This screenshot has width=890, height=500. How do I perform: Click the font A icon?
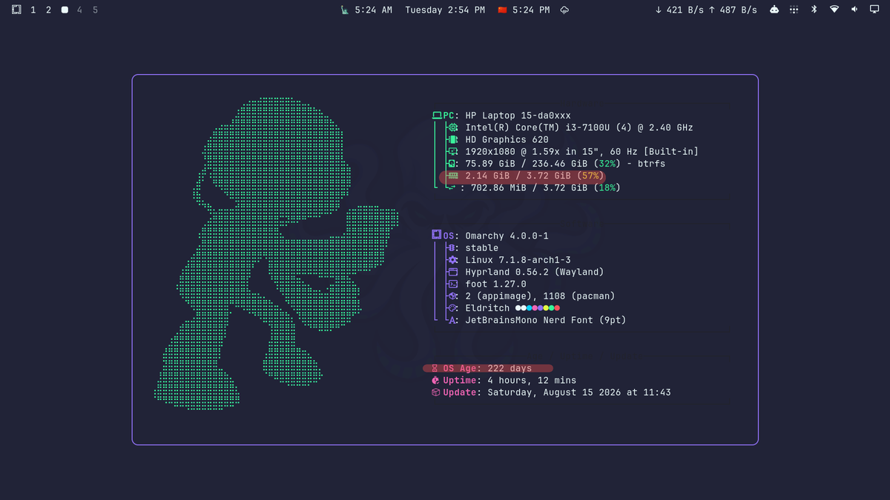pos(452,320)
